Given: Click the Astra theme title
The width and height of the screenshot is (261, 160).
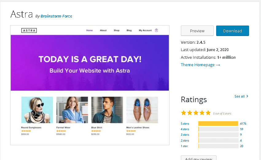Looking at the screenshot, I should 21,14.
